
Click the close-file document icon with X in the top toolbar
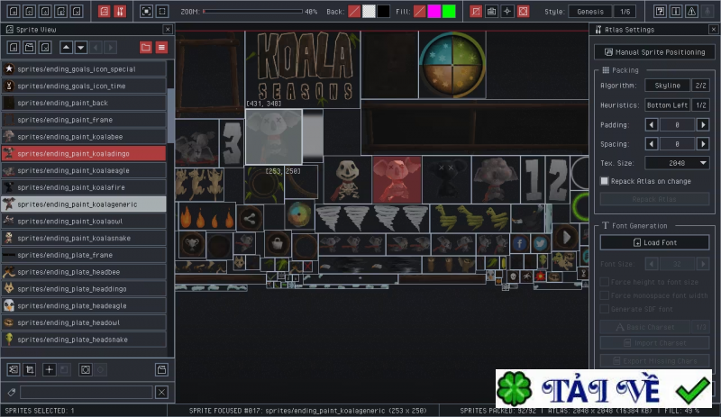[77, 11]
